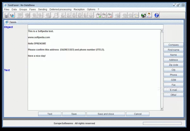190x131 pixels.
Task: Click the greyed group icon left of magnifier
Action: coord(48,15)
